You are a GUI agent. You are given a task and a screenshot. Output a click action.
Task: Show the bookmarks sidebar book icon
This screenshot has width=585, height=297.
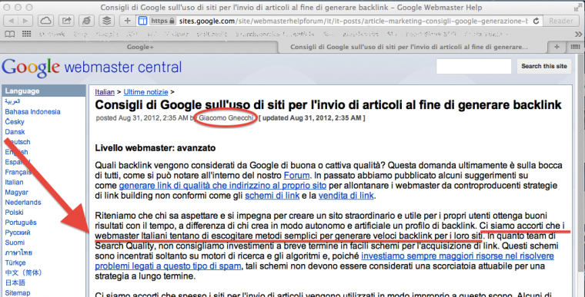pos(10,35)
